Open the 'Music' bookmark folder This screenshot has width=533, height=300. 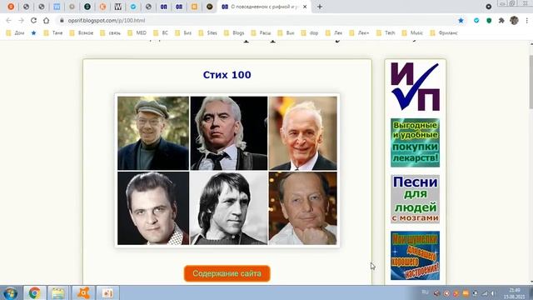[412, 33]
